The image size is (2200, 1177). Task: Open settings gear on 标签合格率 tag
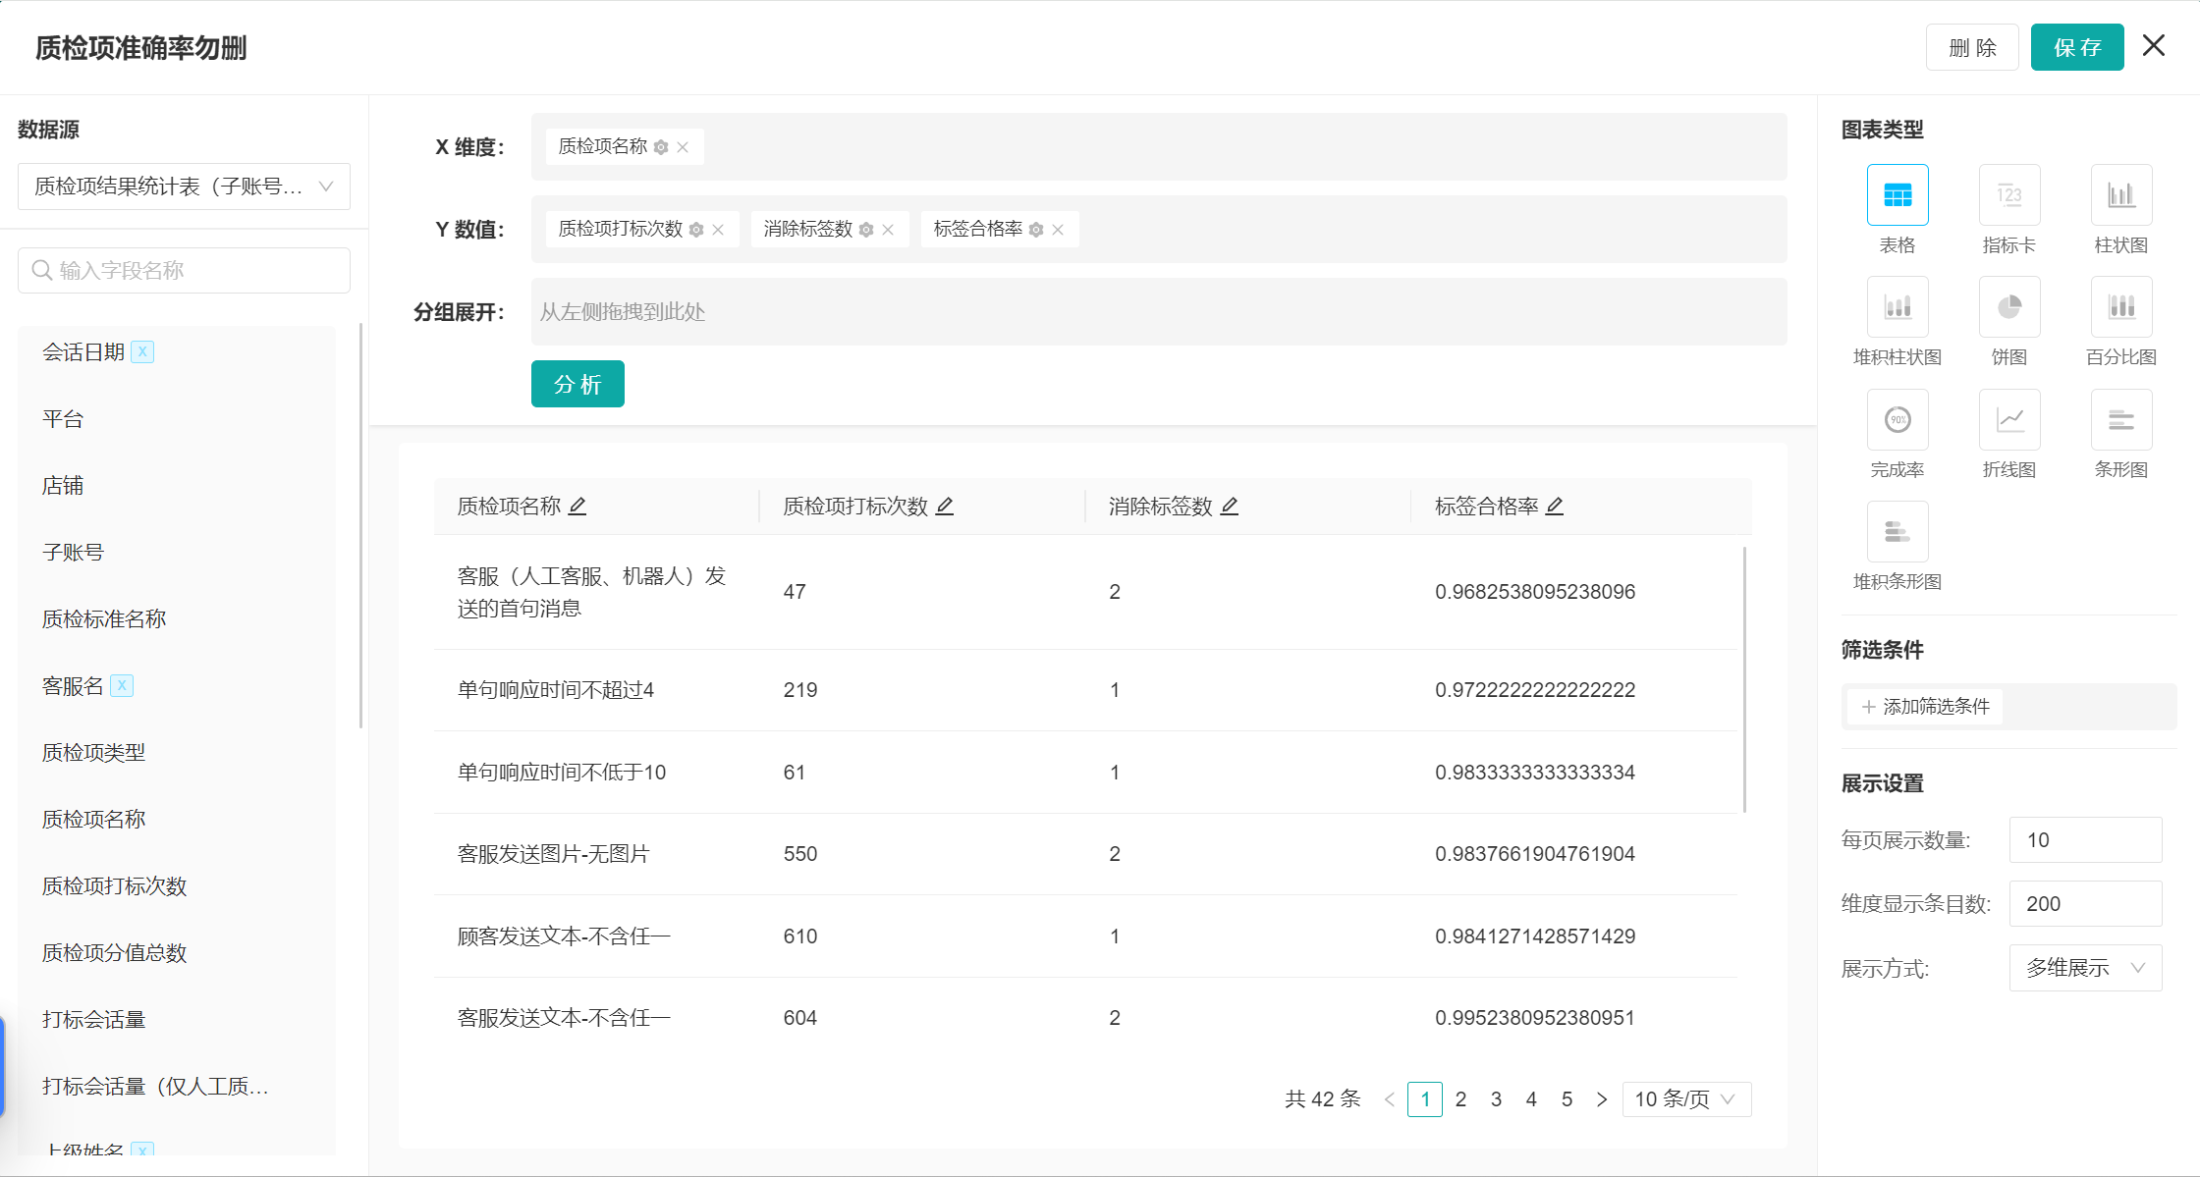[x=1036, y=230]
